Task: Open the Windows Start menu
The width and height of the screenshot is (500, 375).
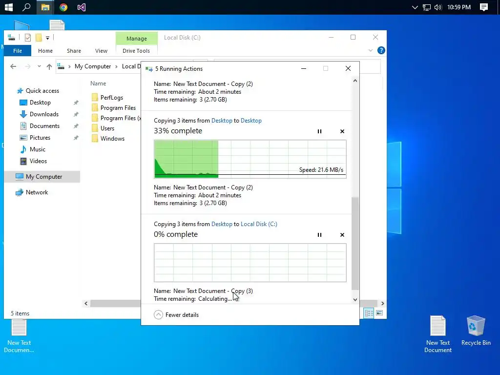Action: pos(9,7)
